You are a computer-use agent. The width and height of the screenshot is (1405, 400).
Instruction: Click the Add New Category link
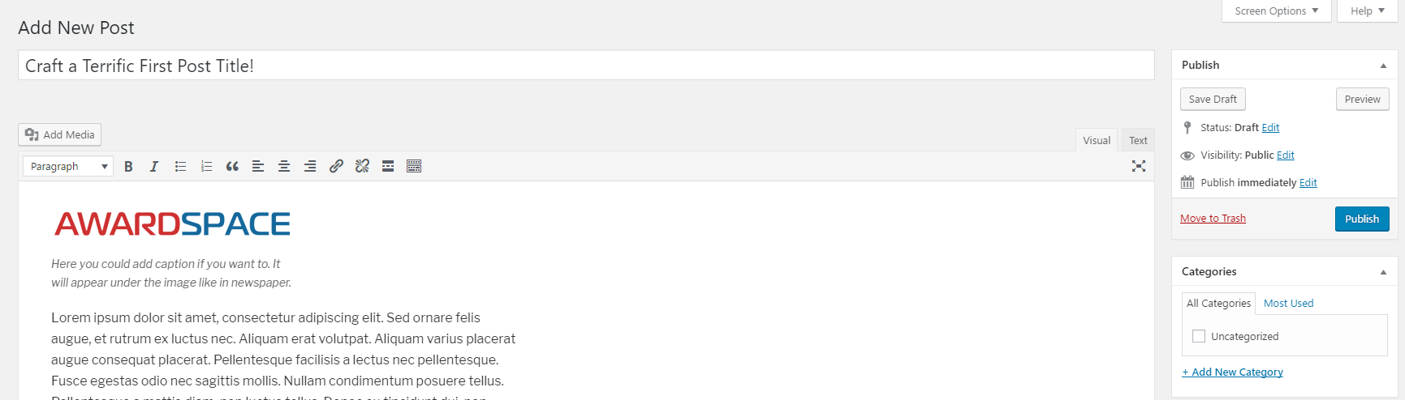(x=1232, y=372)
